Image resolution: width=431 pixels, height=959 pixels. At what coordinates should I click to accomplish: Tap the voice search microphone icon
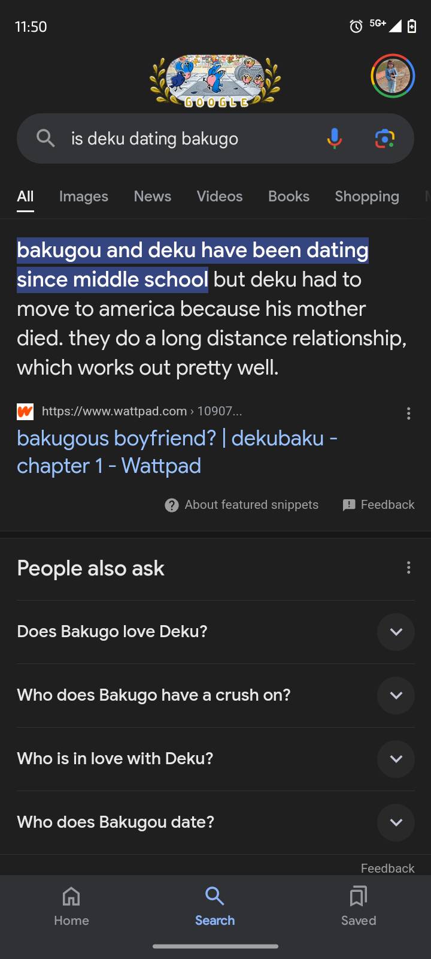pyautogui.click(x=334, y=138)
